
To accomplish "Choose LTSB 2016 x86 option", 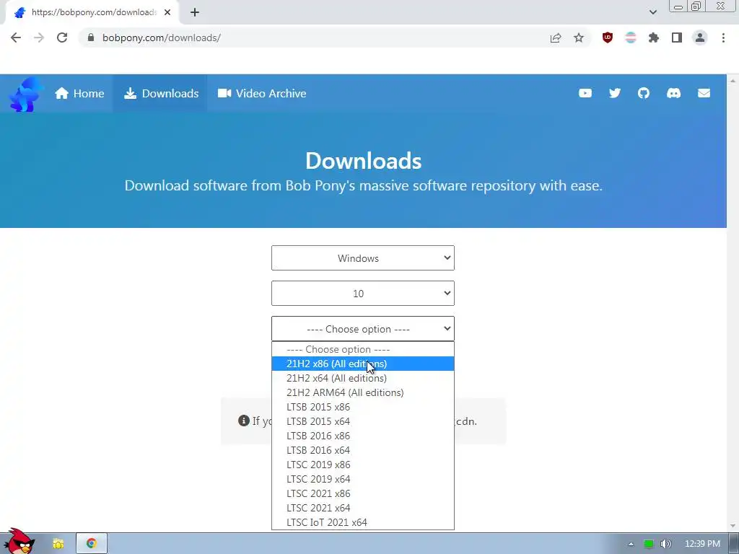I will click(x=363, y=436).
